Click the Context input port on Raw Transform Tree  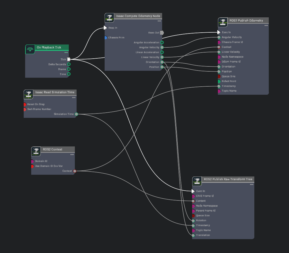[x=193, y=201]
